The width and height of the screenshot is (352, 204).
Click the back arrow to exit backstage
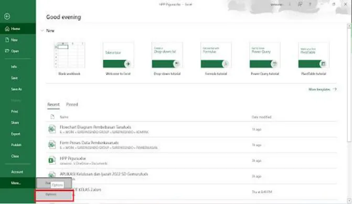7,16
